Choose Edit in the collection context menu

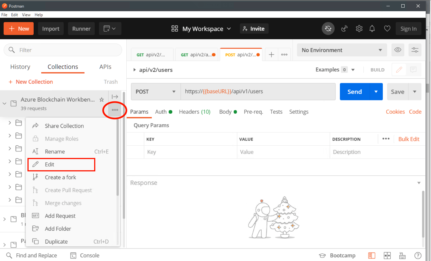tap(61, 164)
